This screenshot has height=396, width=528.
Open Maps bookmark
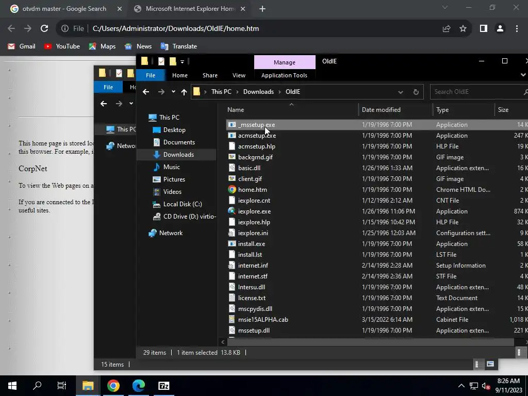(102, 46)
